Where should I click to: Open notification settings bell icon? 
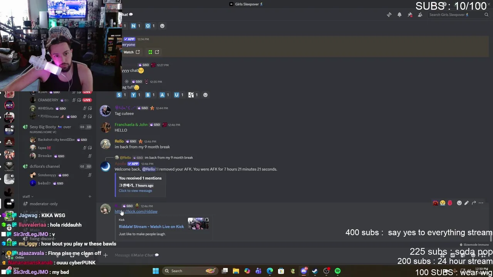pos(399,15)
